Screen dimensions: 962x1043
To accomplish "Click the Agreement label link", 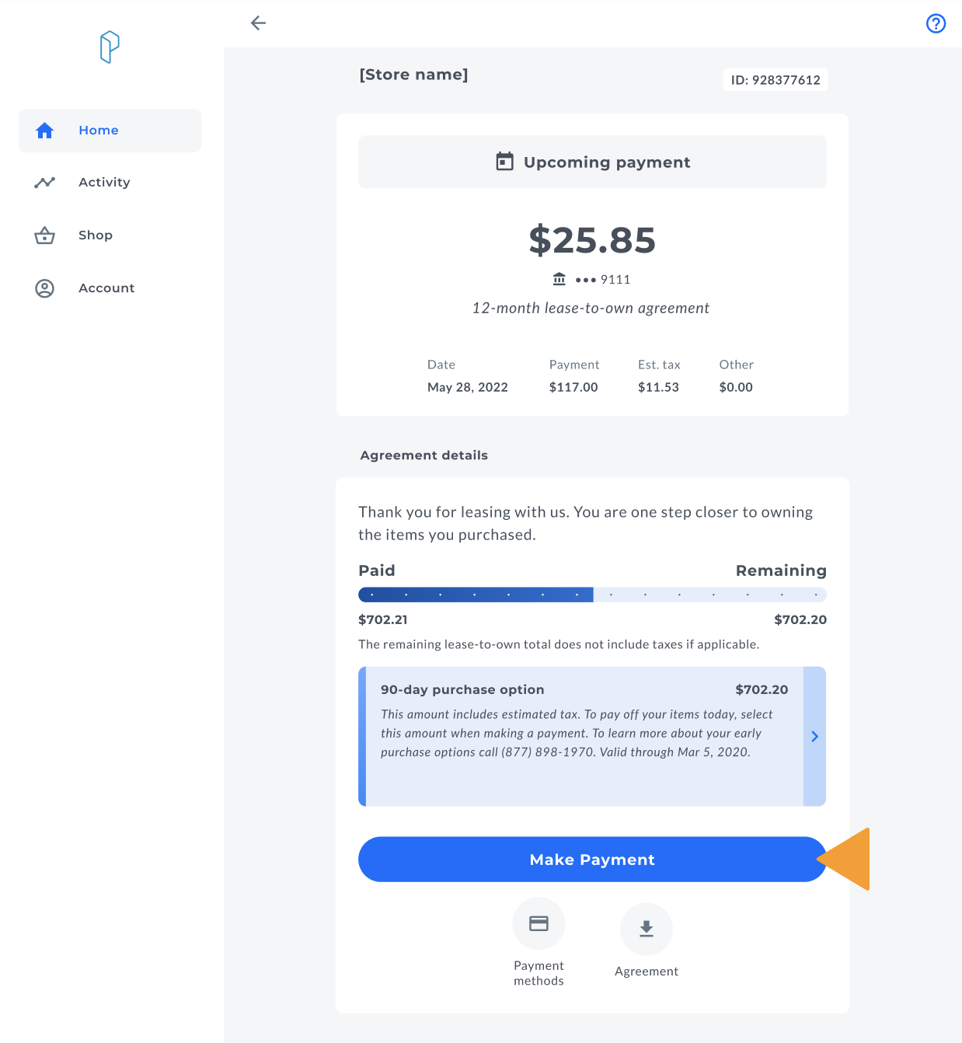I will [646, 971].
